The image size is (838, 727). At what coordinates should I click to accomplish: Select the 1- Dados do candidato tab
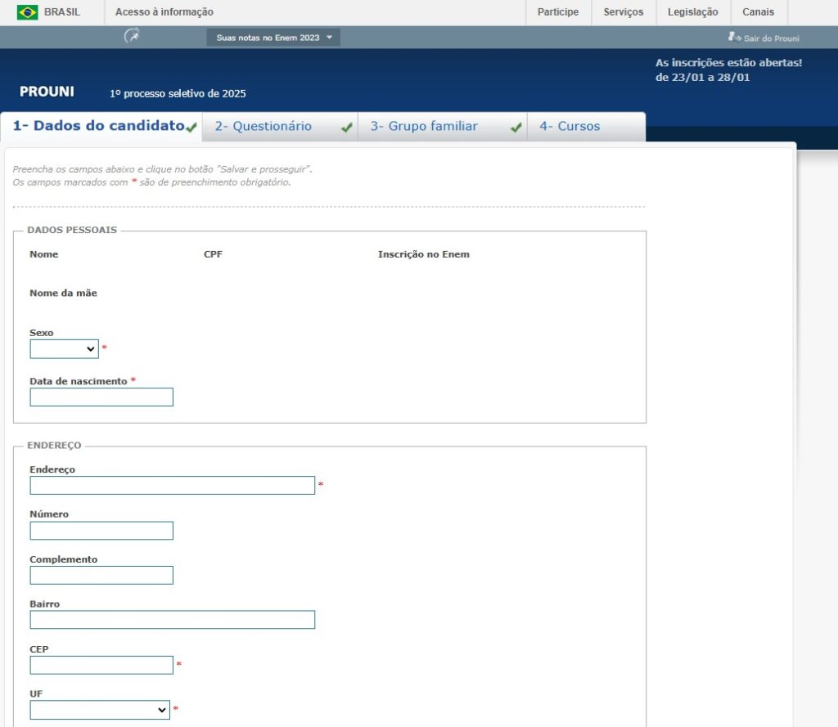tap(98, 127)
